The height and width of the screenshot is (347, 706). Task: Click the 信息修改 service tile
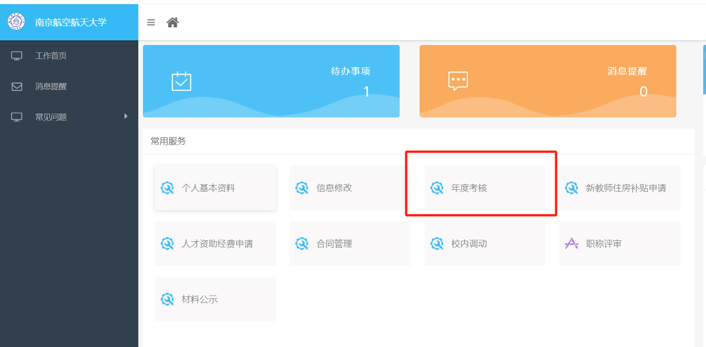tap(350, 188)
